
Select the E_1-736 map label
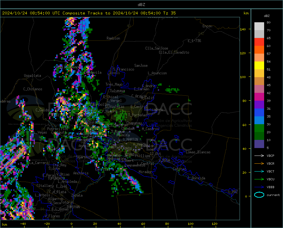point(194,41)
